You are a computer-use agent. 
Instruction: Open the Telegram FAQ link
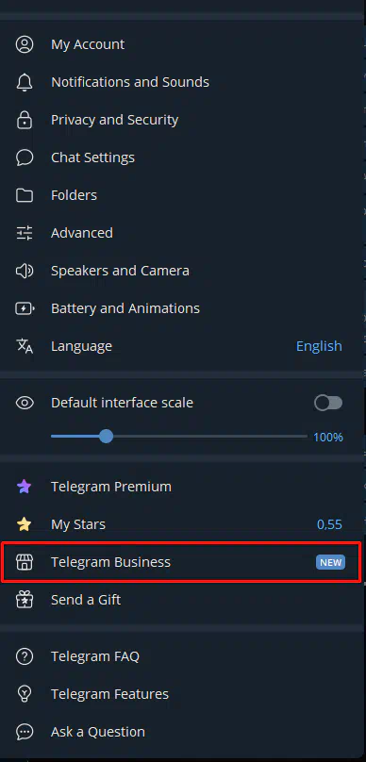coord(183,656)
